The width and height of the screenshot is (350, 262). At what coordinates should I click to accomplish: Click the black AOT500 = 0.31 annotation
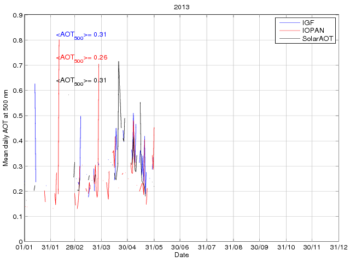[x=81, y=81]
